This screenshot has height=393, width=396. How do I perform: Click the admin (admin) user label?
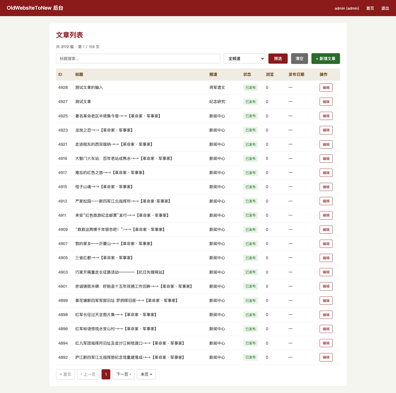click(347, 8)
